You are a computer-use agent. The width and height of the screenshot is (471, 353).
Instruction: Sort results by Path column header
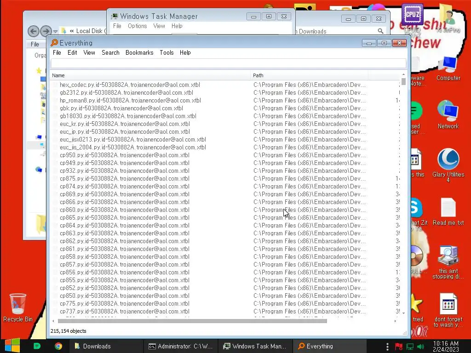(309, 75)
